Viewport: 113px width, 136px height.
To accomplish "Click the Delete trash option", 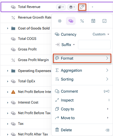I will click(x=82, y=130).
